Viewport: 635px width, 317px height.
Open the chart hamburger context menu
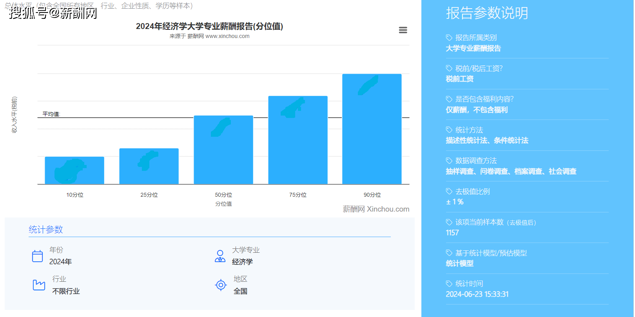tap(403, 30)
